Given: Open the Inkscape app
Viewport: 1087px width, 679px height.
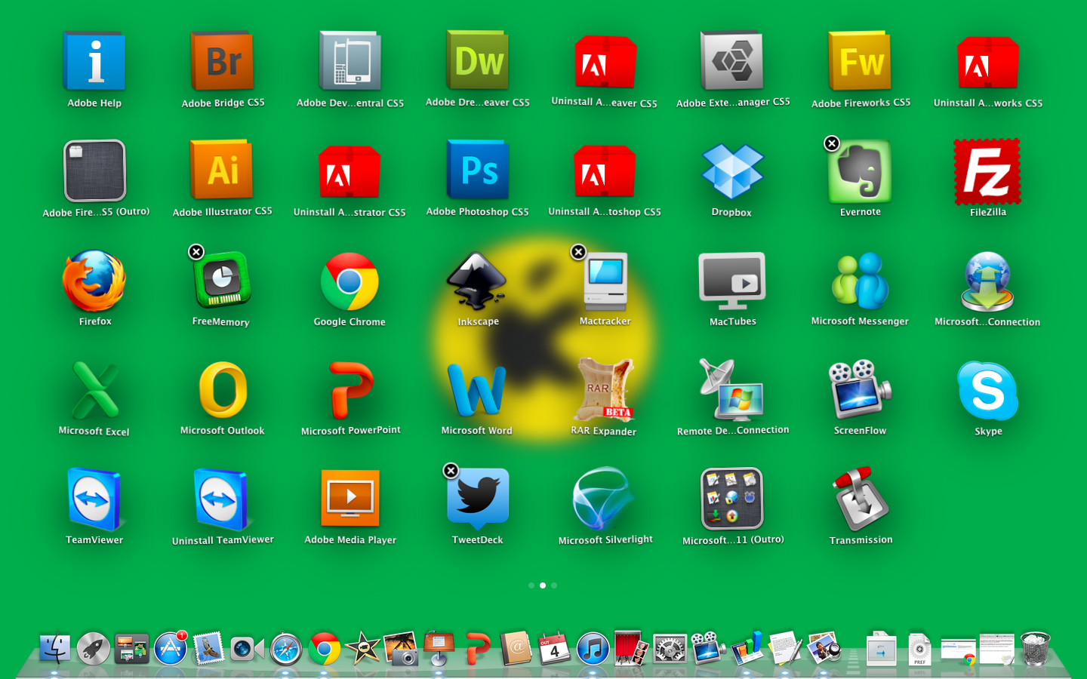Looking at the screenshot, I should [477, 281].
